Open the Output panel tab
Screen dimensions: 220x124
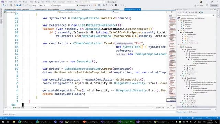pyautogui.click(x=5, y=115)
